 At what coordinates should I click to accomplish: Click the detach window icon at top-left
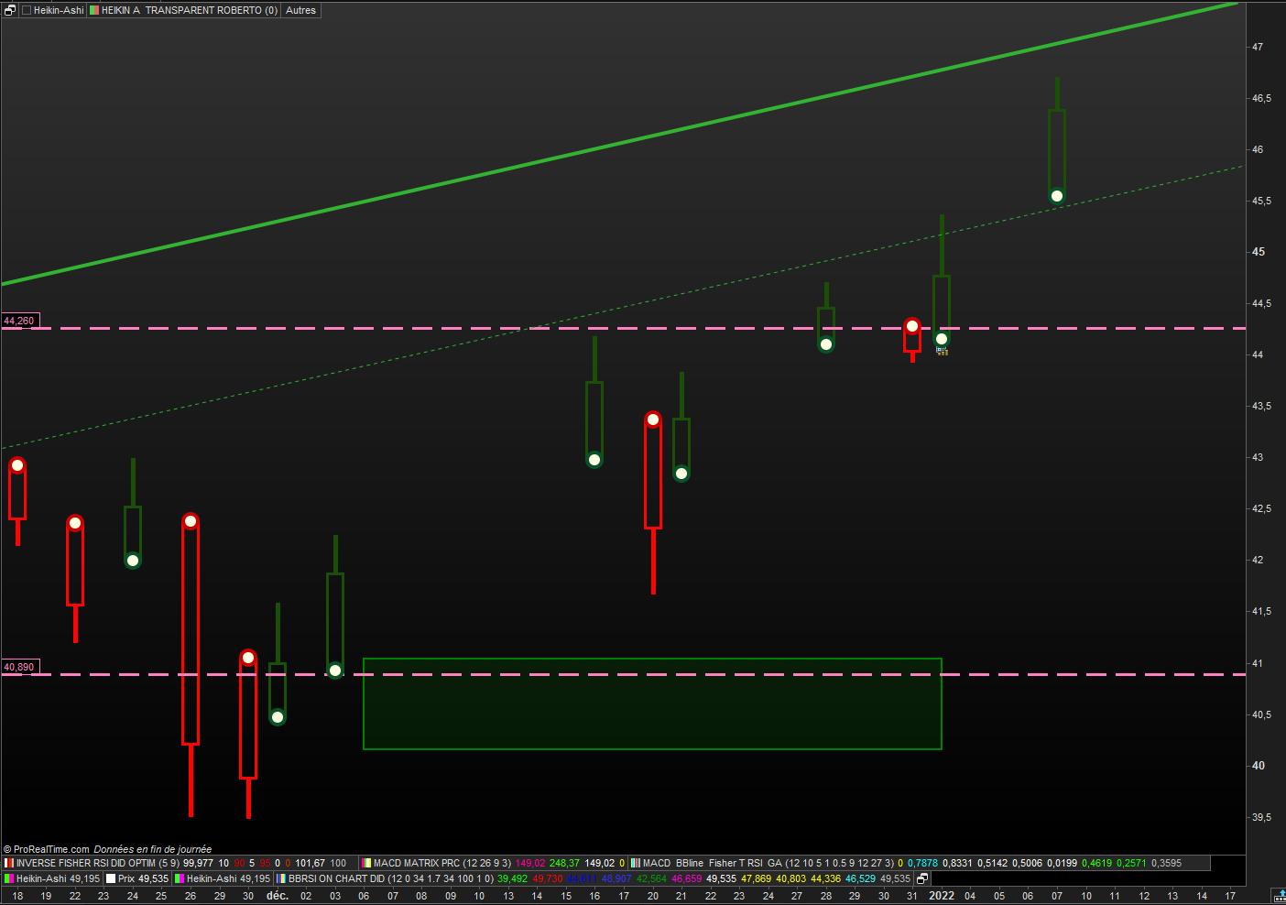pyautogui.click(x=10, y=10)
